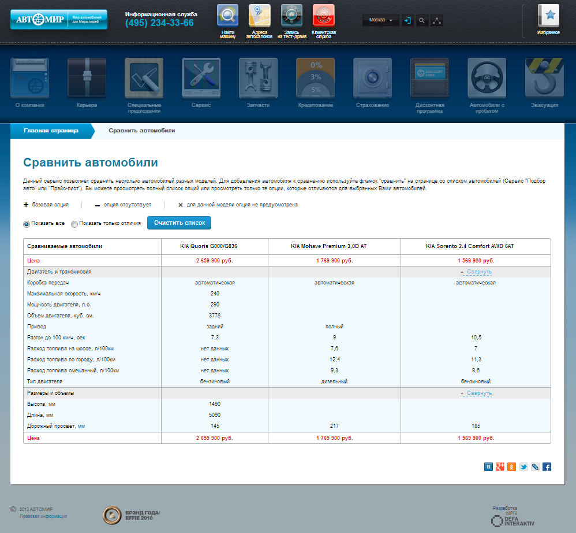This screenshot has height=533, width=576.
Task: Click the red 'Клиентская служба' phone icon
Action: 323,16
